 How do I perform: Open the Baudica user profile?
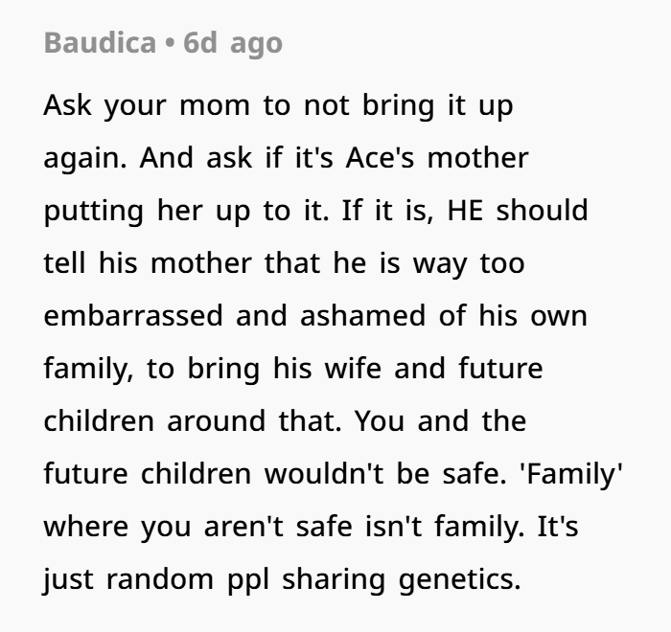click(x=98, y=43)
